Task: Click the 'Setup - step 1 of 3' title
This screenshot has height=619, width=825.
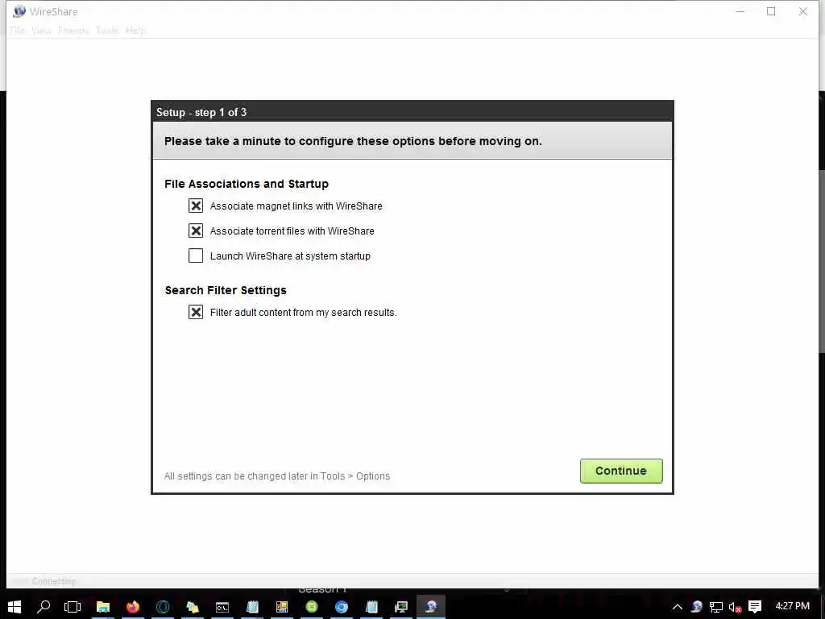Action: tap(201, 112)
